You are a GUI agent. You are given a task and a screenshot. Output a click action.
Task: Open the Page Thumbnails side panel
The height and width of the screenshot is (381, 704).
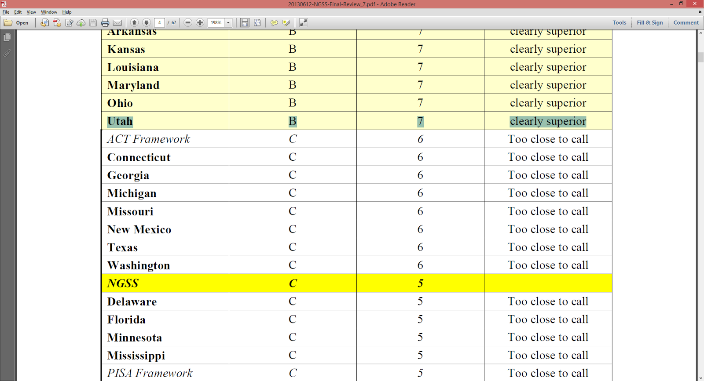click(x=7, y=37)
